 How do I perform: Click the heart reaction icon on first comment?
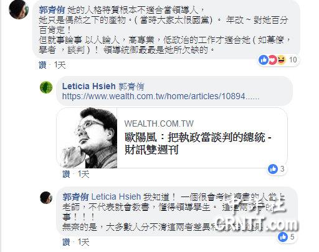272,60
